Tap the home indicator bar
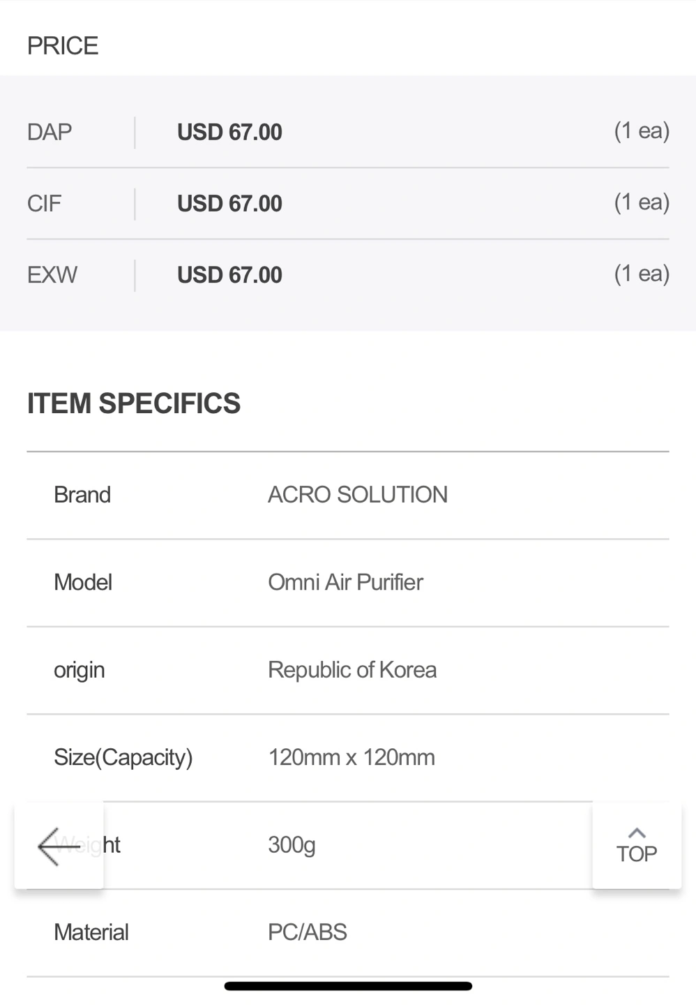This screenshot has height=1005, width=696. pyautogui.click(x=348, y=986)
